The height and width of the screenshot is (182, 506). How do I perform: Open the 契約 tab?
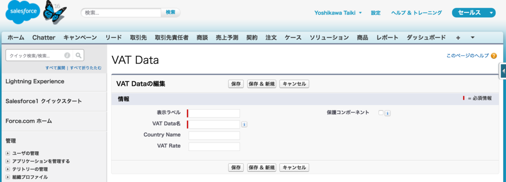tap(252, 37)
